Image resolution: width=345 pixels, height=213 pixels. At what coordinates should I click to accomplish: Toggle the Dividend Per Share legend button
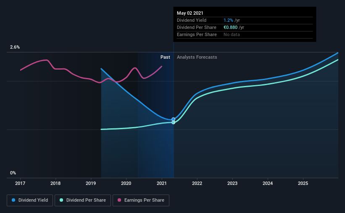tap(83, 200)
